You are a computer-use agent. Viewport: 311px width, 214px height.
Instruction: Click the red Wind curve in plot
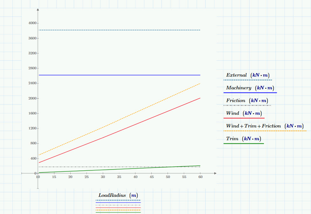click(119, 131)
